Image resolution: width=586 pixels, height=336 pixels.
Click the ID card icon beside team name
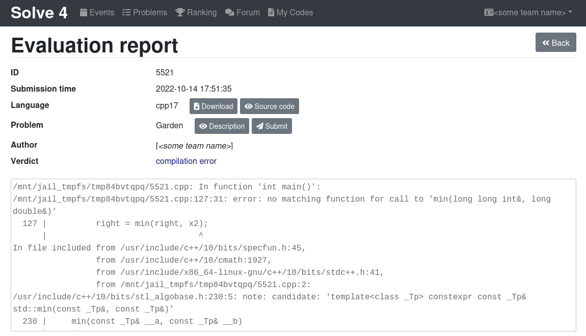[489, 12]
